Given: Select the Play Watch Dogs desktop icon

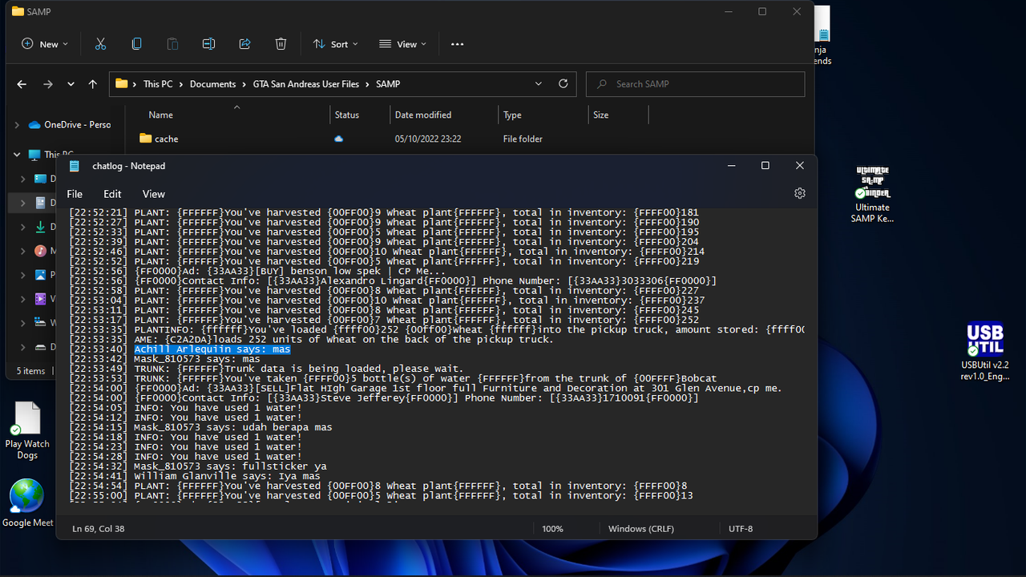Looking at the screenshot, I should 27,431.
